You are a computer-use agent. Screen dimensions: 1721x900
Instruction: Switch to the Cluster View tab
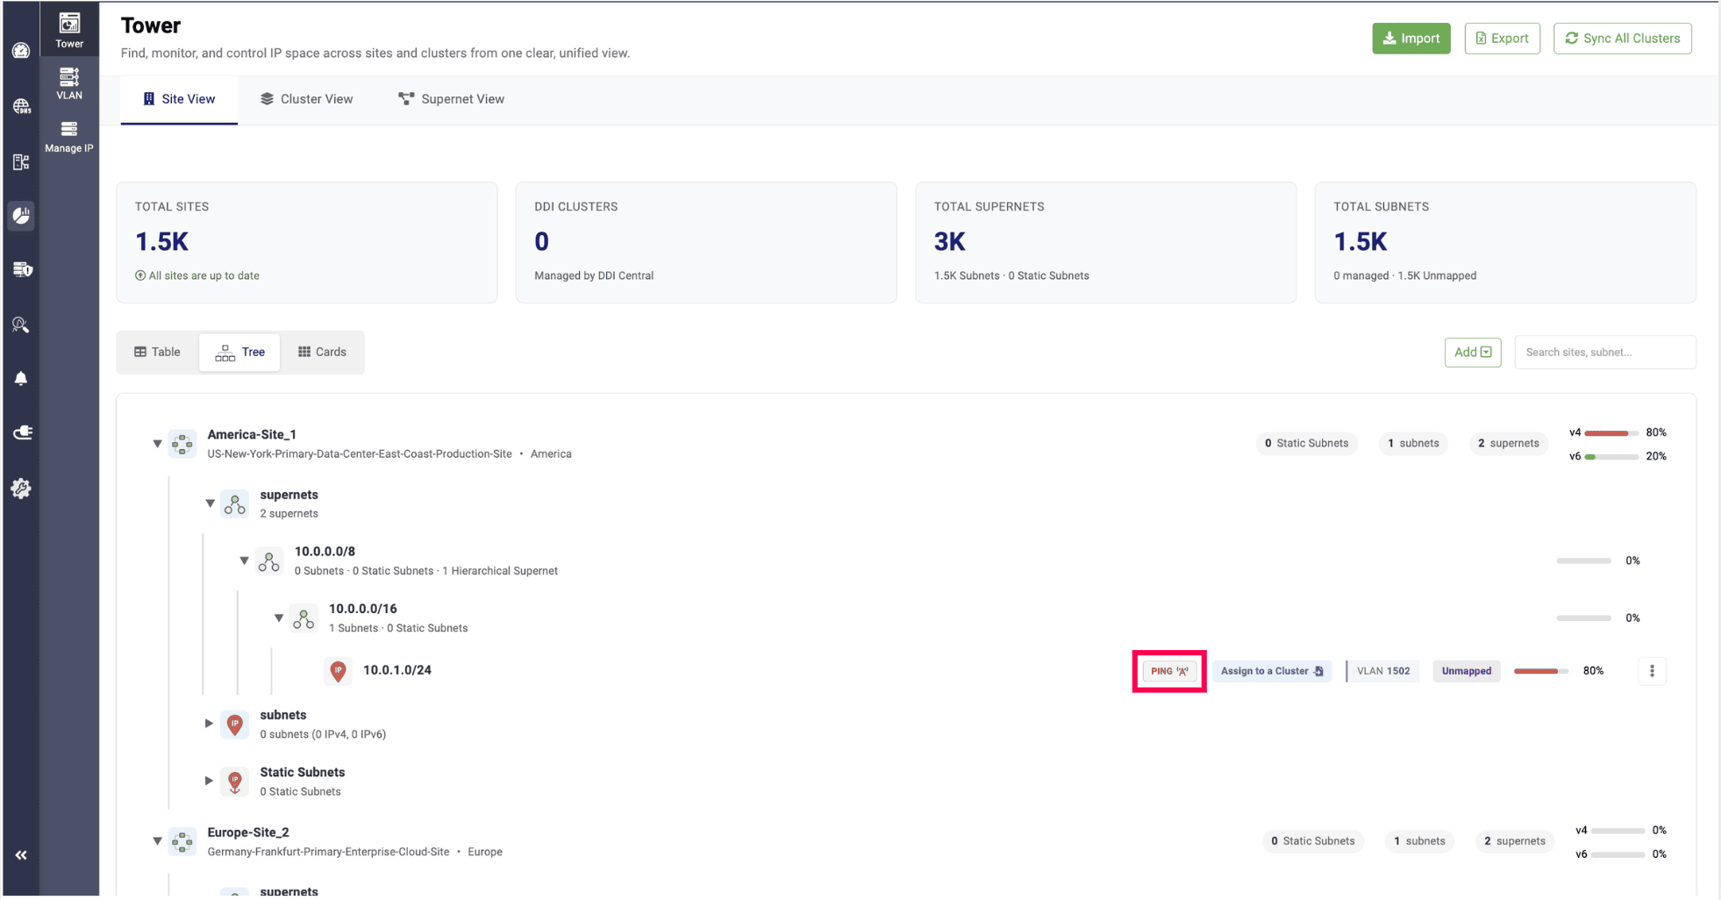tap(306, 99)
